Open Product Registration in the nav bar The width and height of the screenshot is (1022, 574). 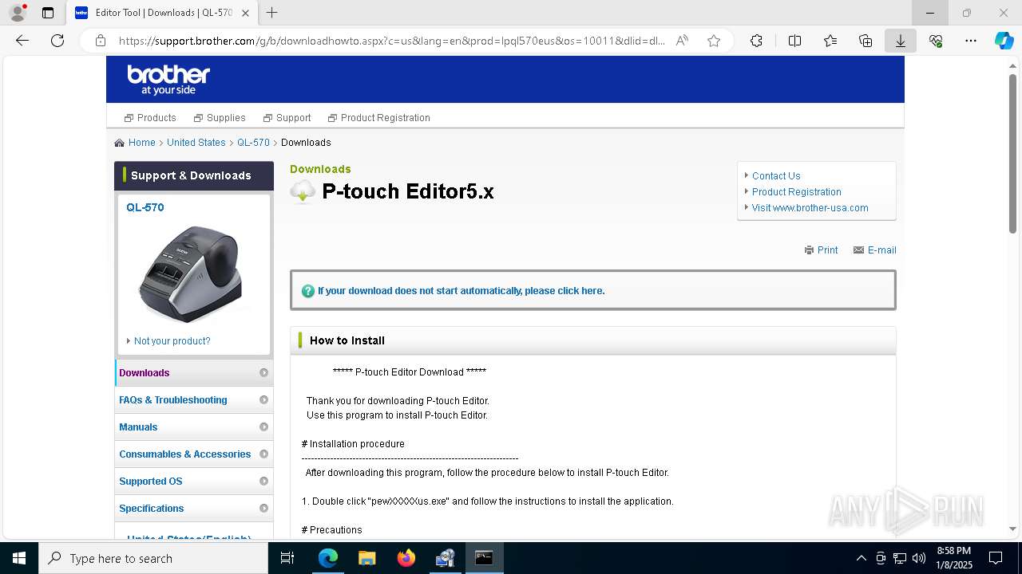pos(379,118)
